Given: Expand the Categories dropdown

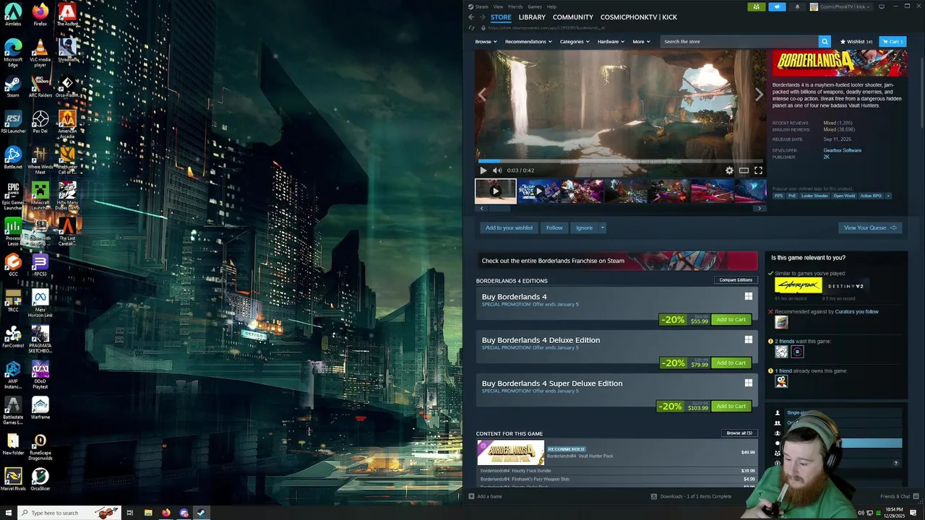Looking at the screenshot, I should pyautogui.click(x=575, y=42).
